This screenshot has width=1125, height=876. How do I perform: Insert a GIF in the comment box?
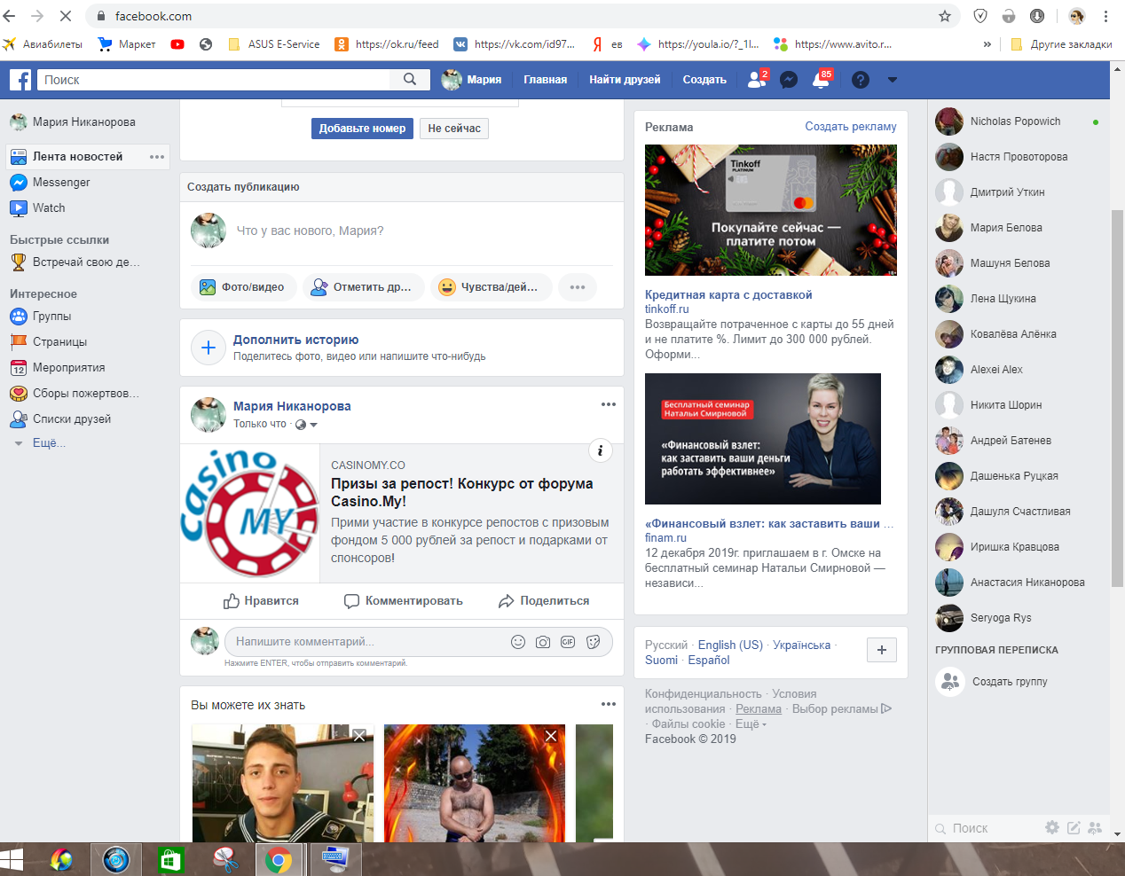click(x=568, y=642)
